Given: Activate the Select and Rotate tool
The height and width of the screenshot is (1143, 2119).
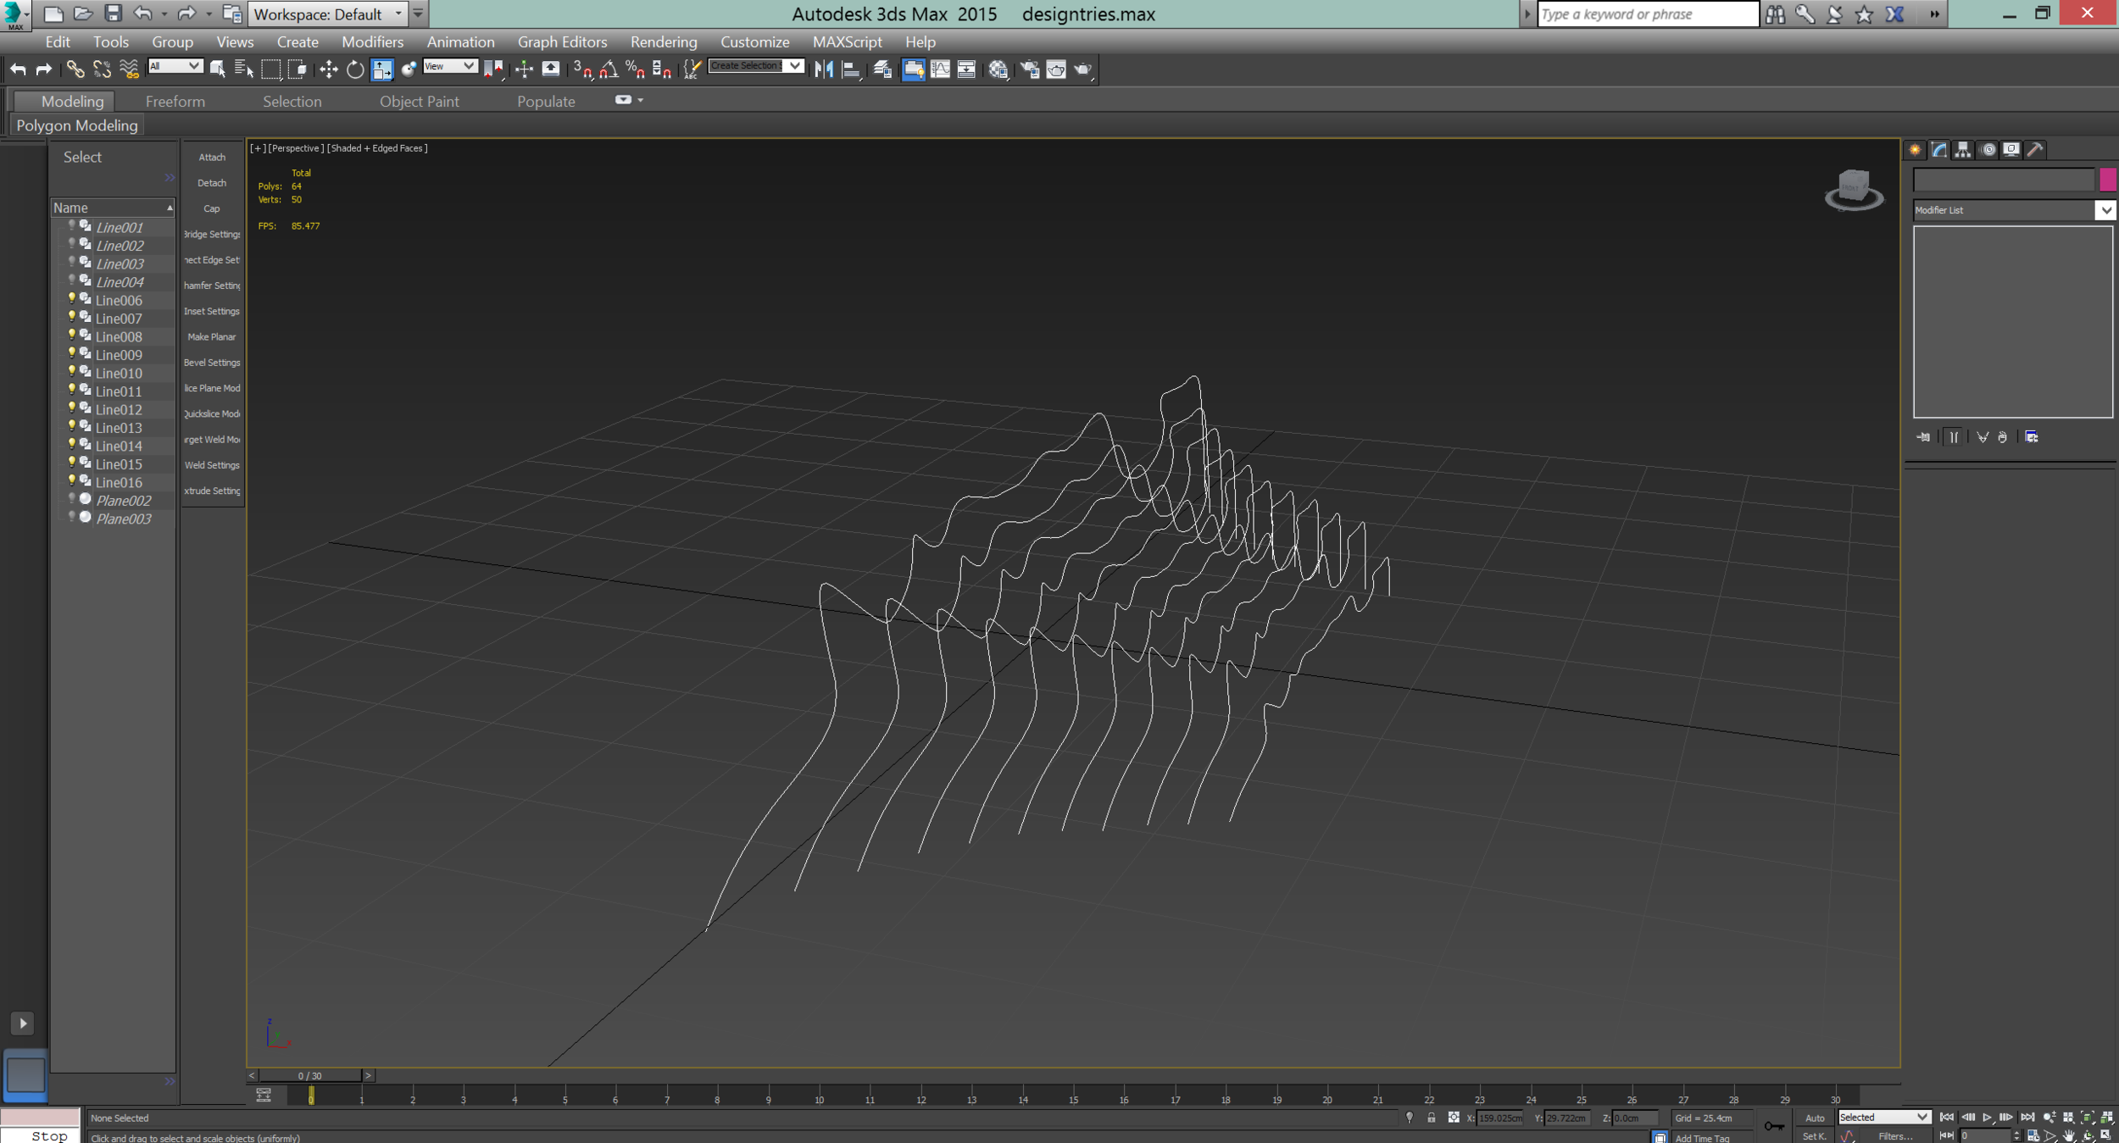Looking at the screenshot, I should (x=355, y=69).
